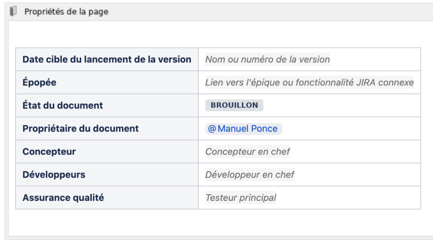Select the "Concepteur en chef" placeholder
This screenshot has height=243, width=433.
click(x=247, y=152)
